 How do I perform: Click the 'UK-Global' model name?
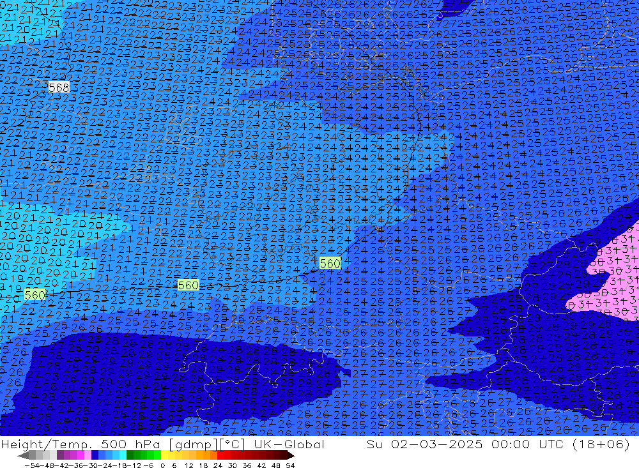coord(289,444)
